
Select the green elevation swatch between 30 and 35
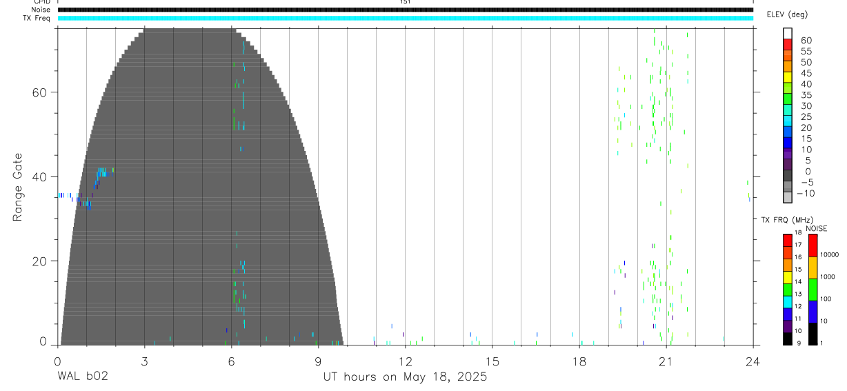click(788, 100)
